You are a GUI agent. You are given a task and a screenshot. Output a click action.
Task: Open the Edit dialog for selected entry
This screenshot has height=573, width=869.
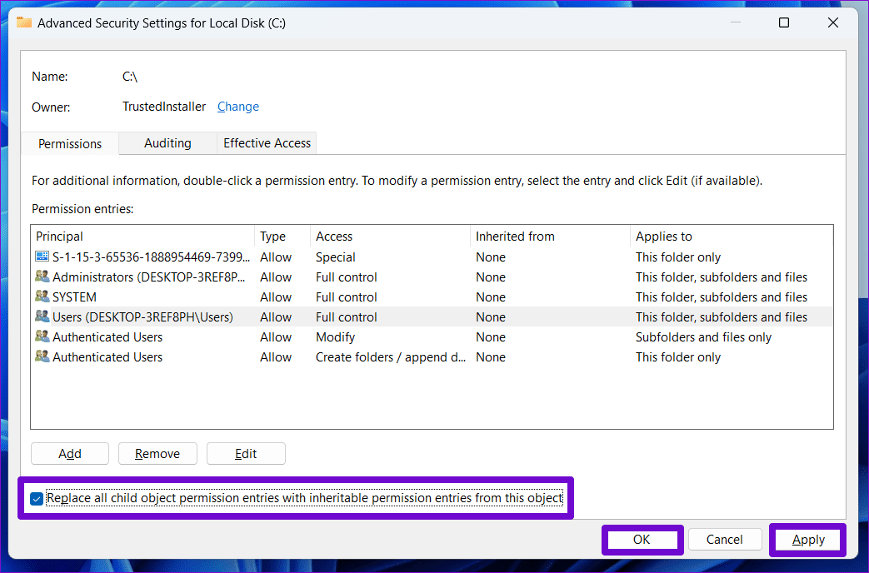(246, 453)
